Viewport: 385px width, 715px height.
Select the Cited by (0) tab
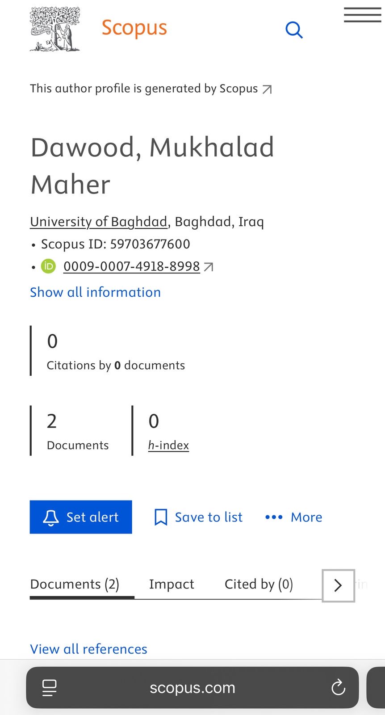tap(259, 584)
